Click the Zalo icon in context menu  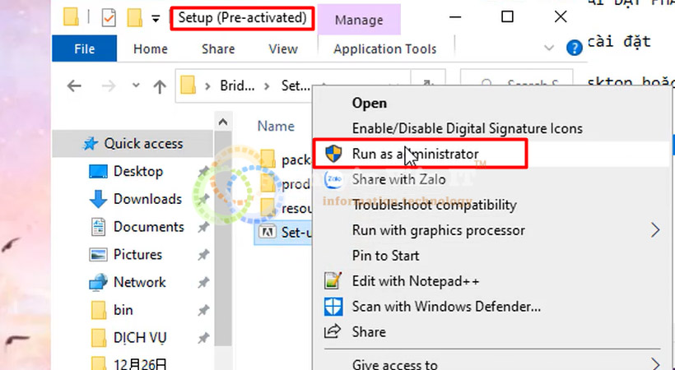point(333,179)
